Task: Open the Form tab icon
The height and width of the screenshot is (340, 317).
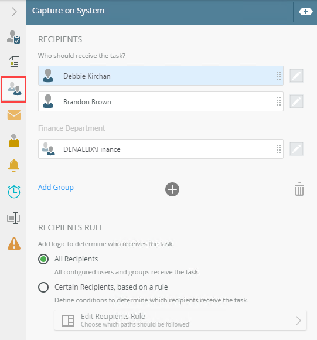Action: [14, 63]
